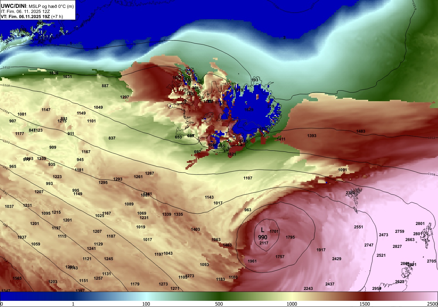Select the 2705 height label
This screenshot has height=307, width=438.
pos(431,261)
